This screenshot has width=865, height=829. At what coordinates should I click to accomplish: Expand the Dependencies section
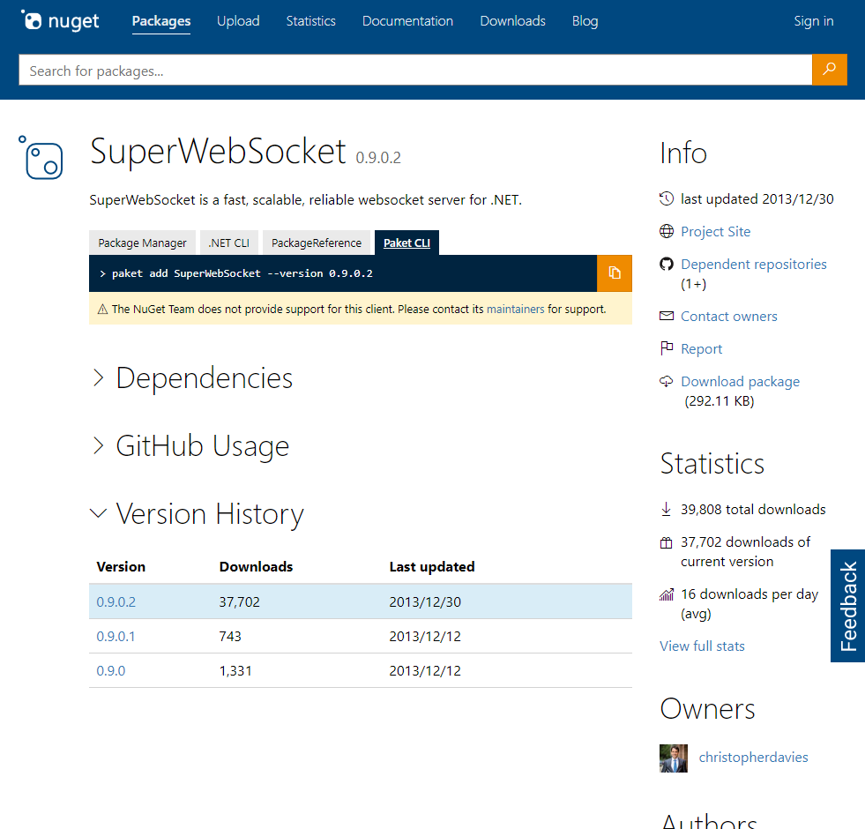coord(191,378)
